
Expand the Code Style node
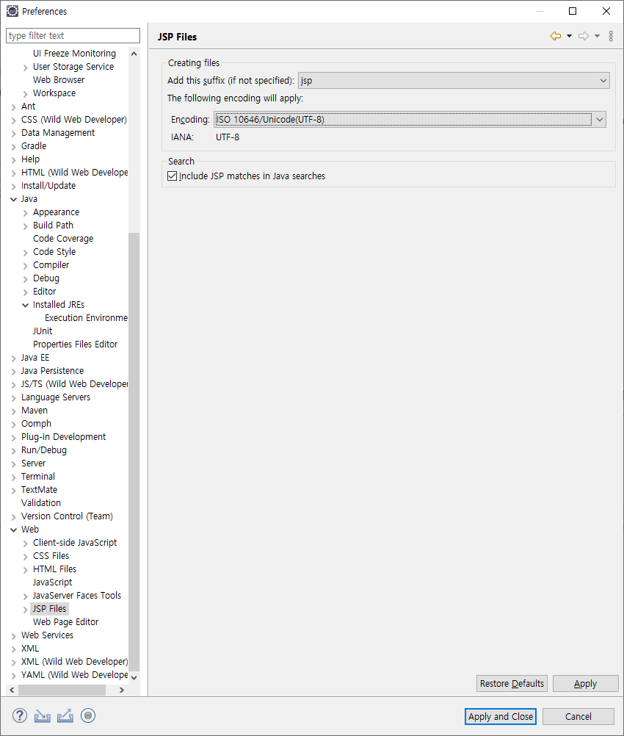coord(26,252)
